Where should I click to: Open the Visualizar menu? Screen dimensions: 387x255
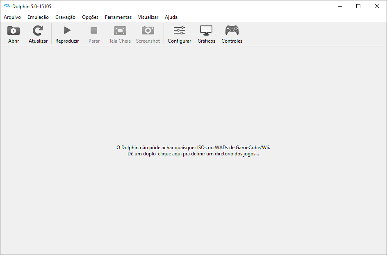[148, 17]
